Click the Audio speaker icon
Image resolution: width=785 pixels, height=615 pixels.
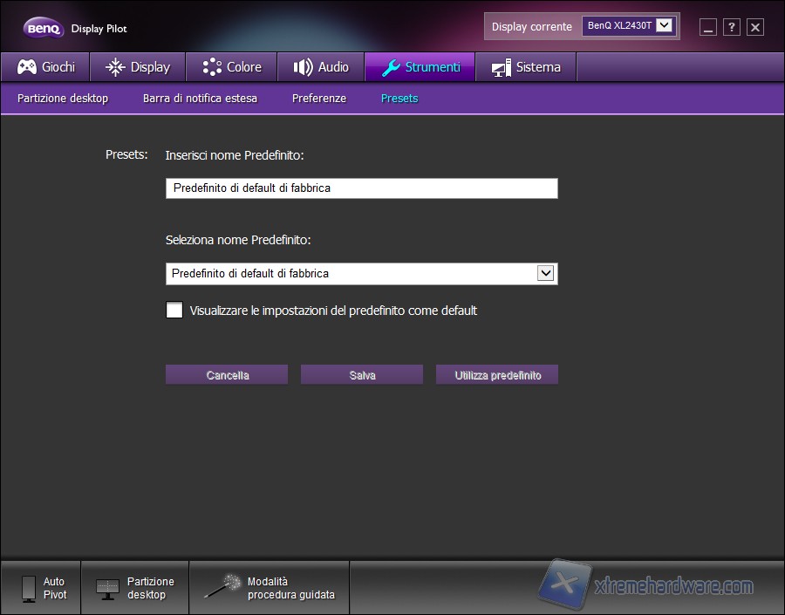pyautogui.click(x=303, y=66)
